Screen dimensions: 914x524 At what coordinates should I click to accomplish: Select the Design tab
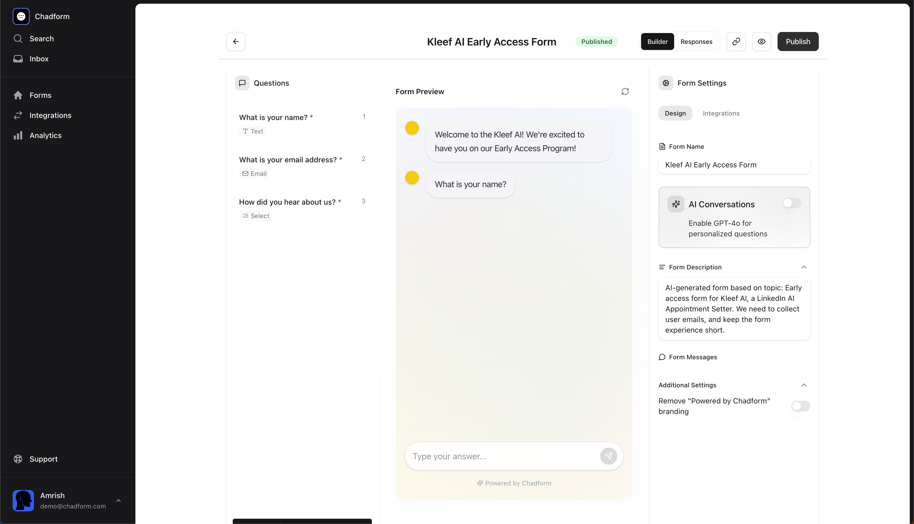(675, 113)
